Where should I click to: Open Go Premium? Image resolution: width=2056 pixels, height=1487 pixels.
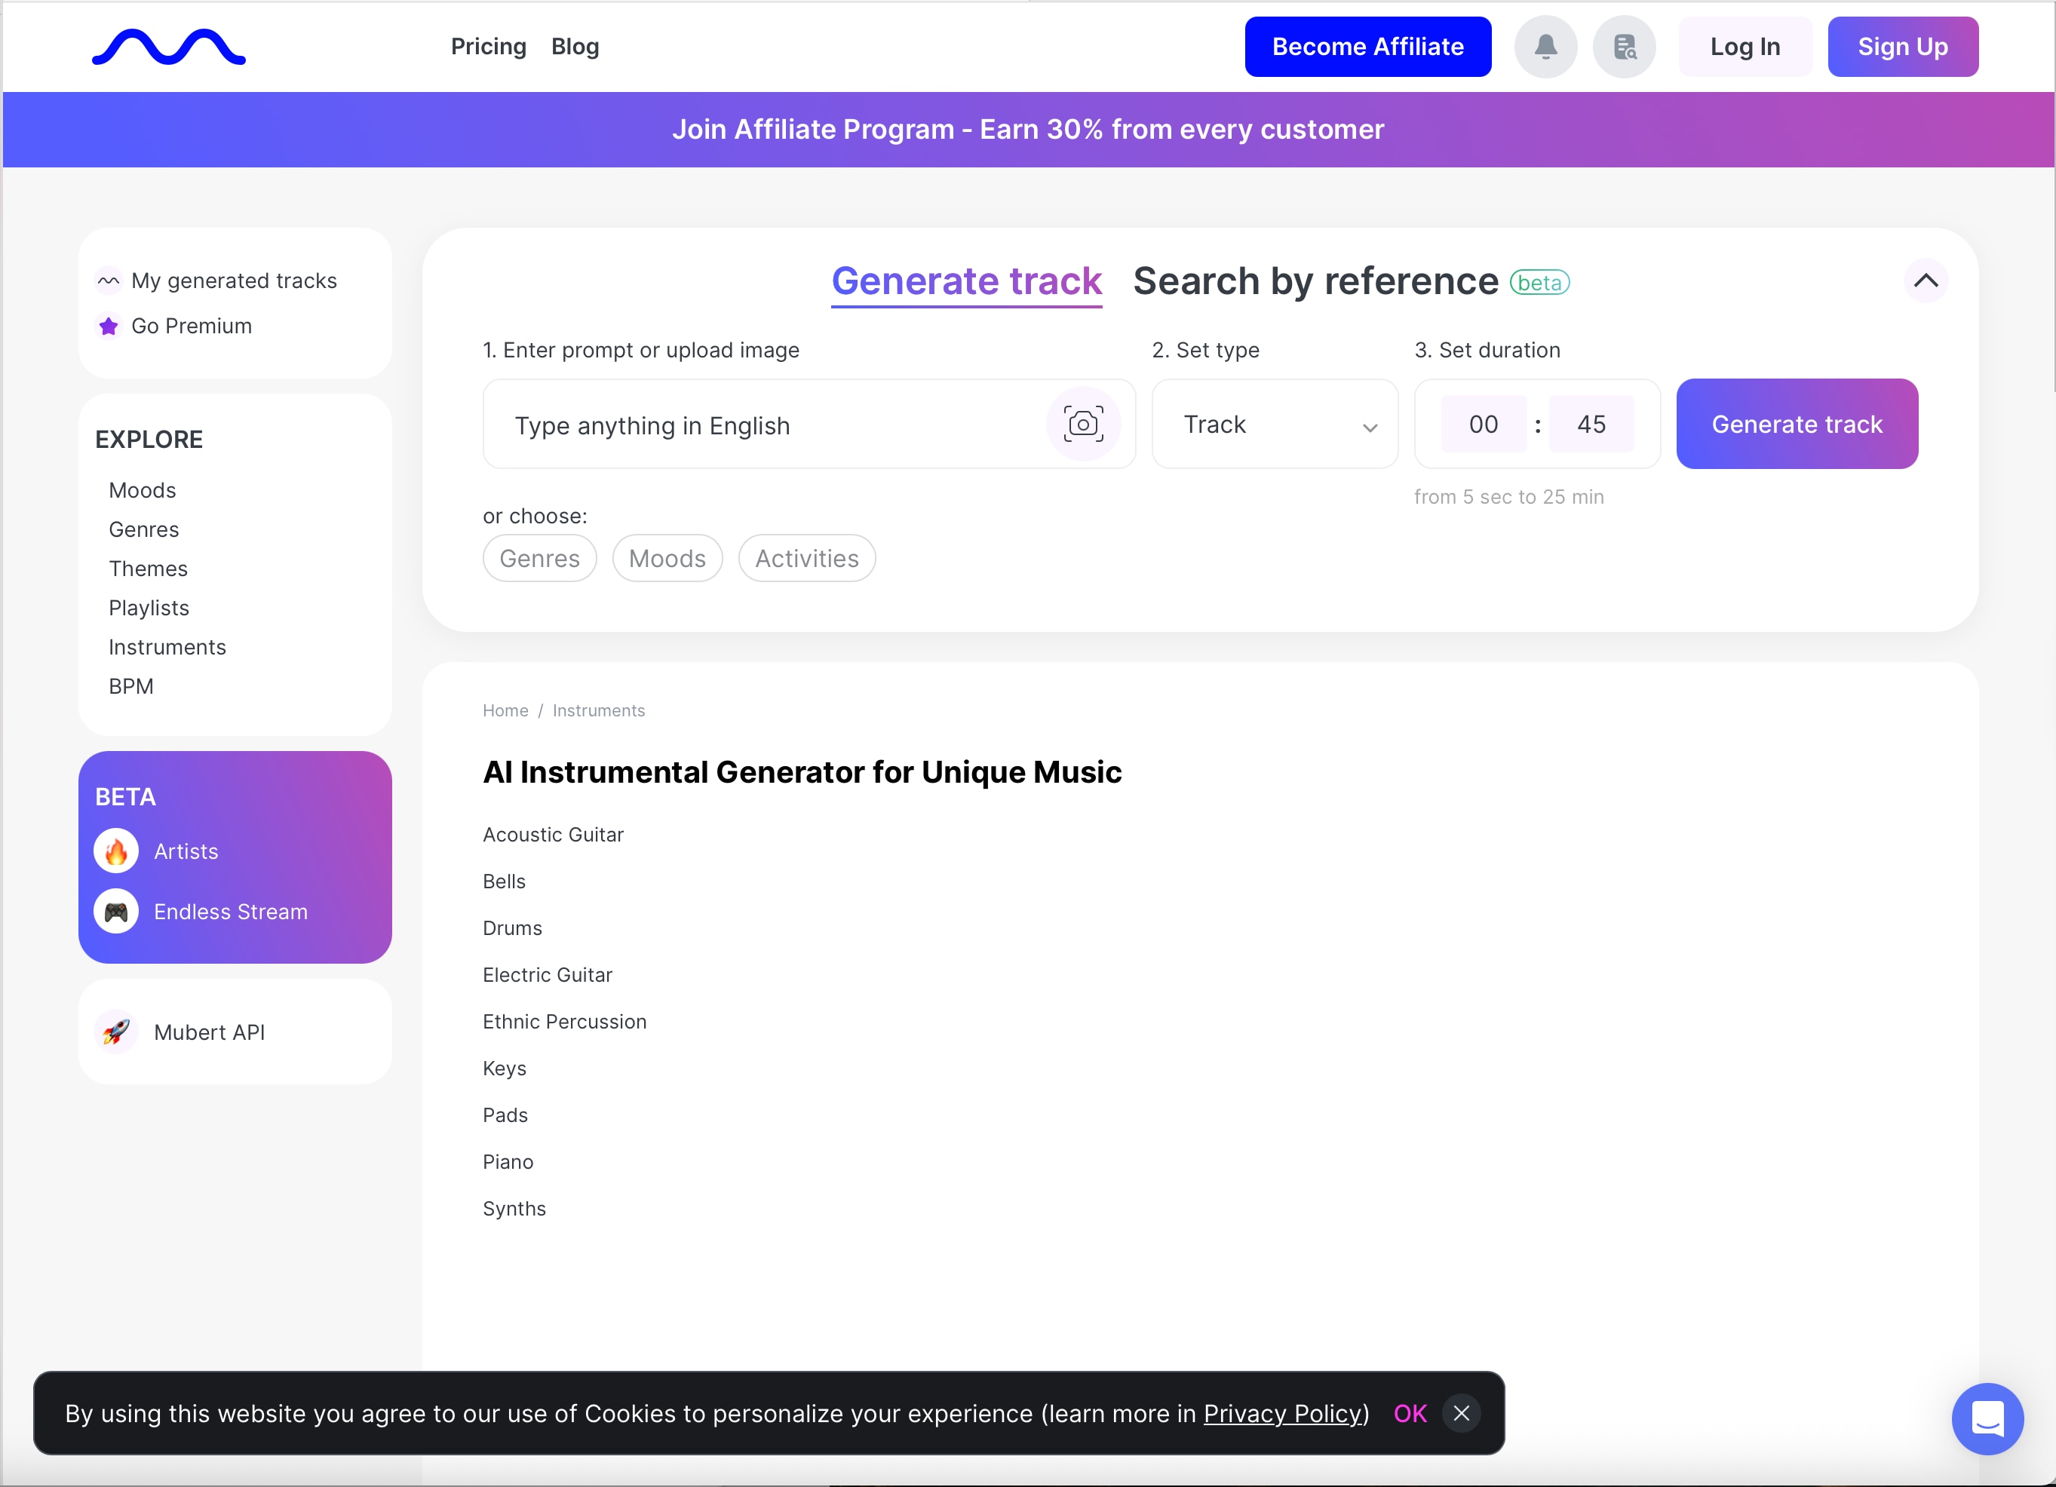click(x=192, y=327)
